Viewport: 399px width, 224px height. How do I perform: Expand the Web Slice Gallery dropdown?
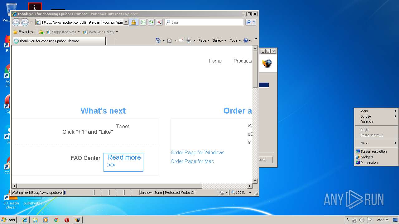point(117,32)
